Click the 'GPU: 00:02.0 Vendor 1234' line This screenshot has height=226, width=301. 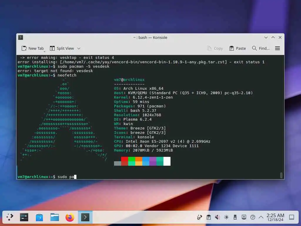[x=156, y=146]
